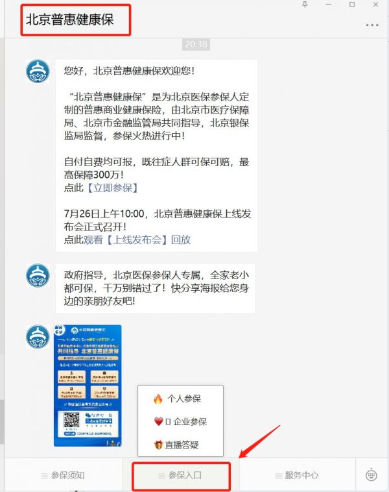This screenshot has height=492, width=389.
Task: Choose 企业参保 from the popup menu
Action: click(x=180, y=421)
